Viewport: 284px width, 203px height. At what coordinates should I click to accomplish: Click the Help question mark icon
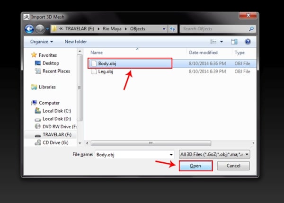pyautogui.click(x=248, y=42)
